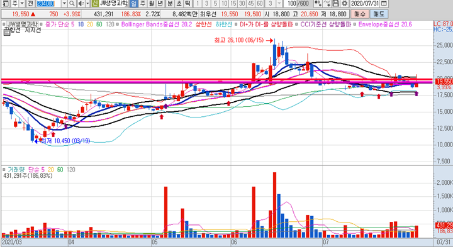Click the volume figure 431,291 in quote bar
This screenshot has height=247, width=453.
103,14
